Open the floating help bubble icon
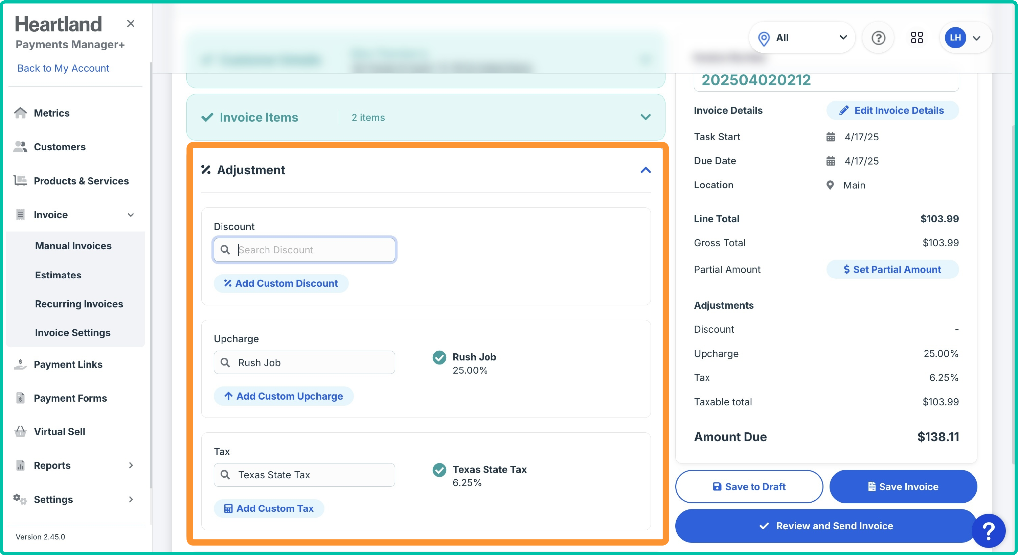 tap(988, 531)
